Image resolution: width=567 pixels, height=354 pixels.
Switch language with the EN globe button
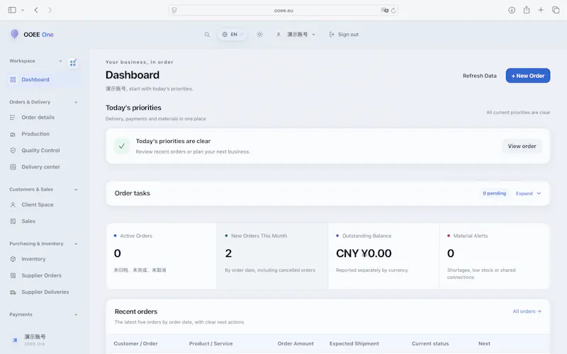point(232,35)
